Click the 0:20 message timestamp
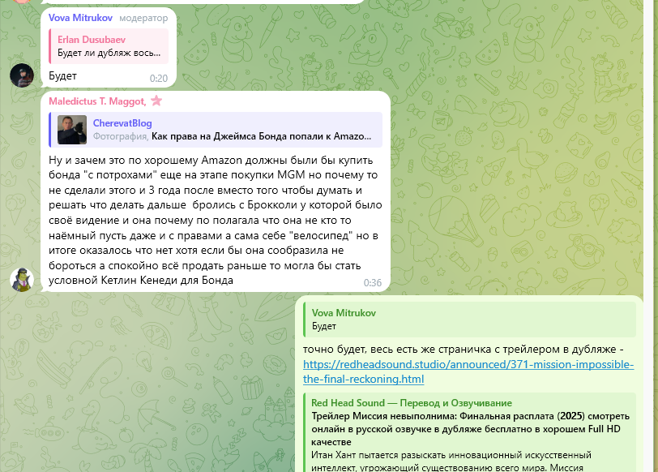This screenshot has height=472, width=658. click(159, 79)
